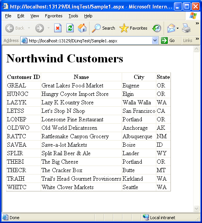Click the San Francisco city cell
Screen dimensions: 202x223
[x=139, y=111]
